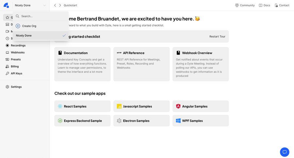Click the Webhook Overview book icon

pos(178,53)
